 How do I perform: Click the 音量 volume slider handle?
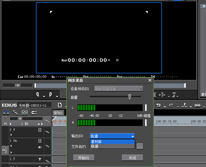[x=130, y=97]
